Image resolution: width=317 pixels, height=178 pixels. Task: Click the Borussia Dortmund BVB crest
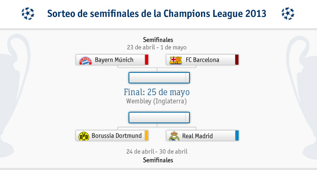coord(84,136)
